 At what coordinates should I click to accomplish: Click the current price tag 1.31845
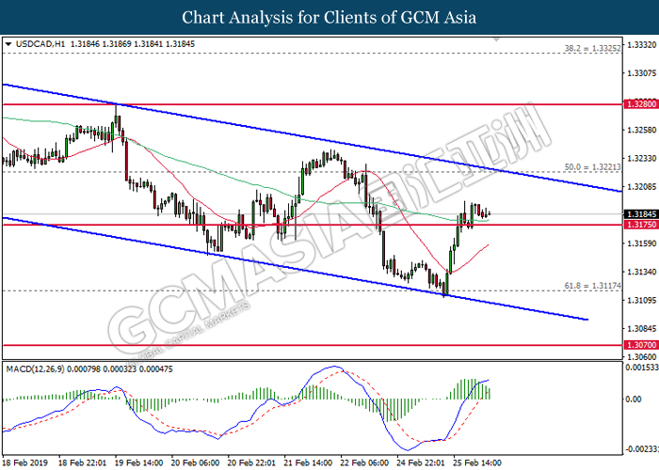[x=641, y=214]
